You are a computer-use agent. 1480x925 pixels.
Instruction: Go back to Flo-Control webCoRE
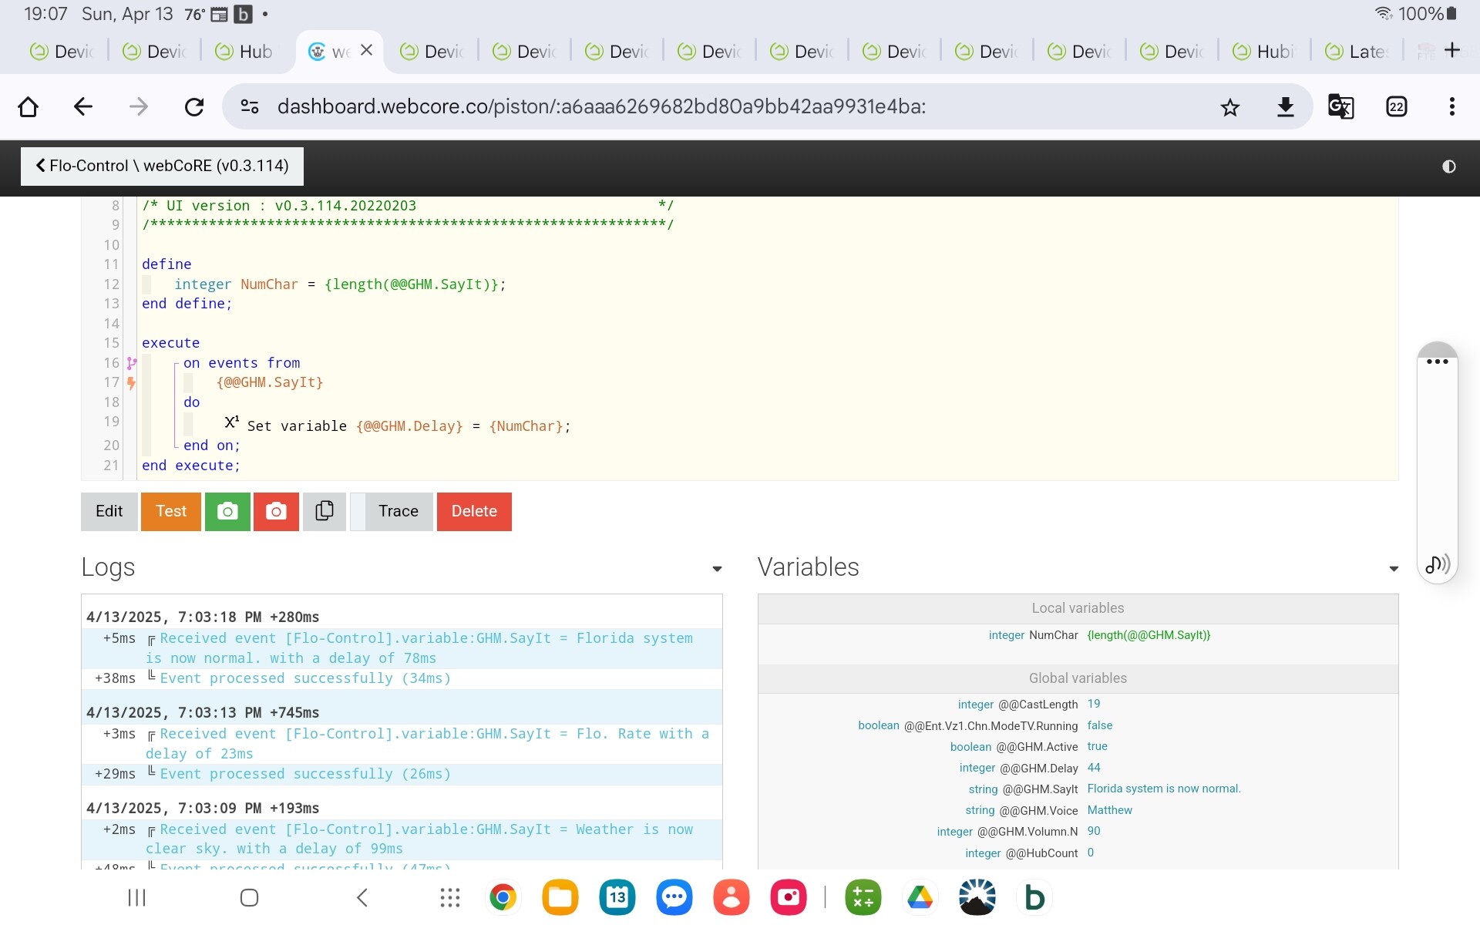point(162,166)
